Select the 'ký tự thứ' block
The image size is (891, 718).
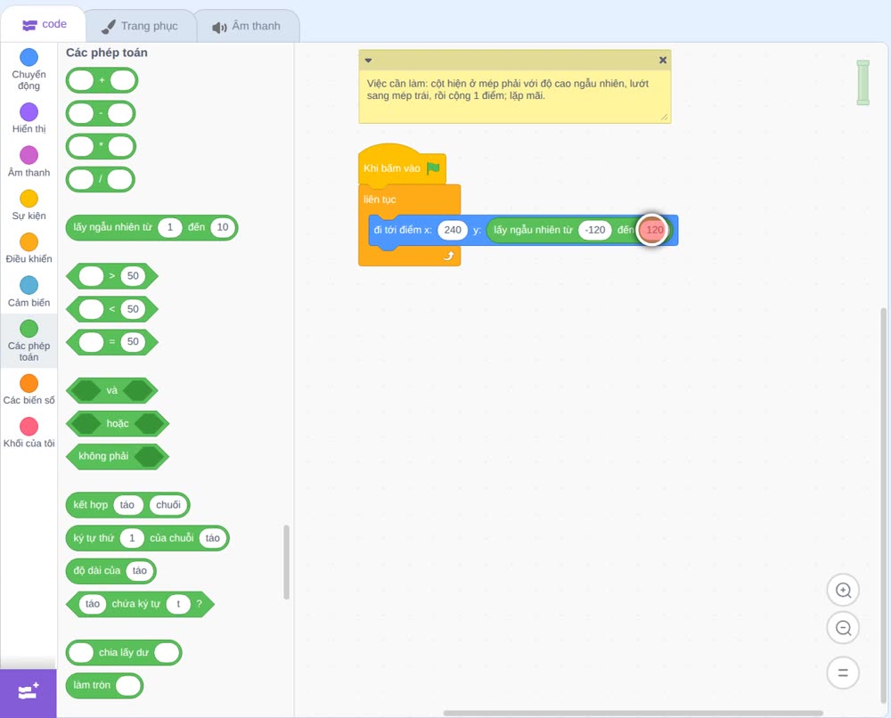click(148, 538)
